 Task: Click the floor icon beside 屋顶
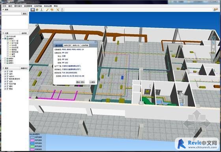click(x=10, y=54)
